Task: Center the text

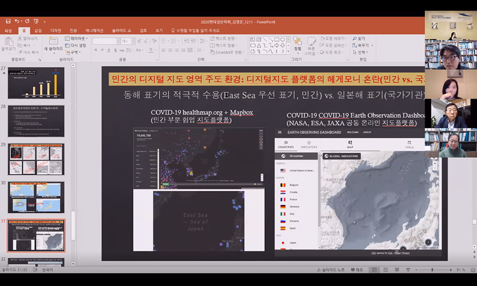Action: 170,50
